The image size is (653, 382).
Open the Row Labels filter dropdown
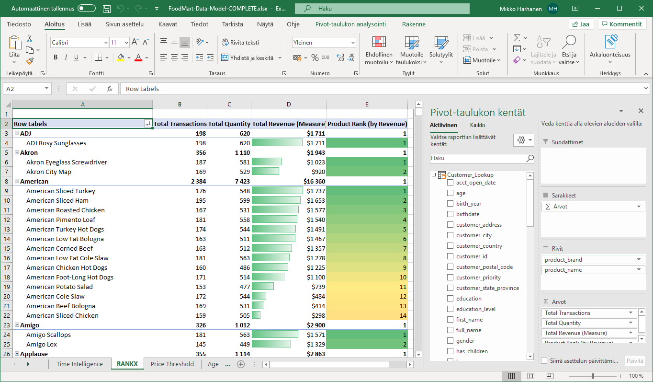[x=148, y=124]
